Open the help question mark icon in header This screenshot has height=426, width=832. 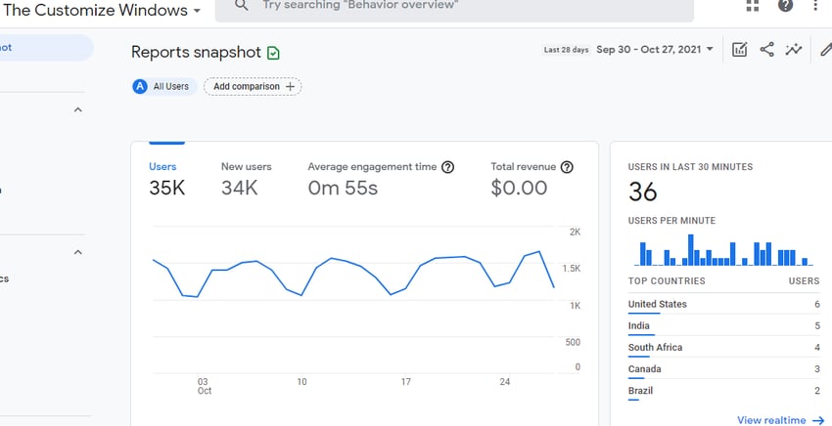pos(785,5)
